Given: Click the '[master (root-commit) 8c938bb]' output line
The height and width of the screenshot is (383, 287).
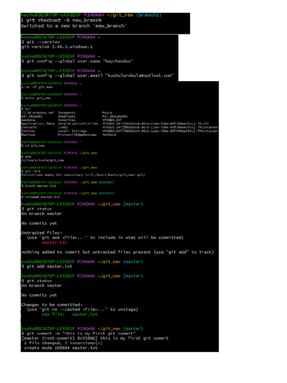Looking at the screenshot, I should tap(95, 338).
